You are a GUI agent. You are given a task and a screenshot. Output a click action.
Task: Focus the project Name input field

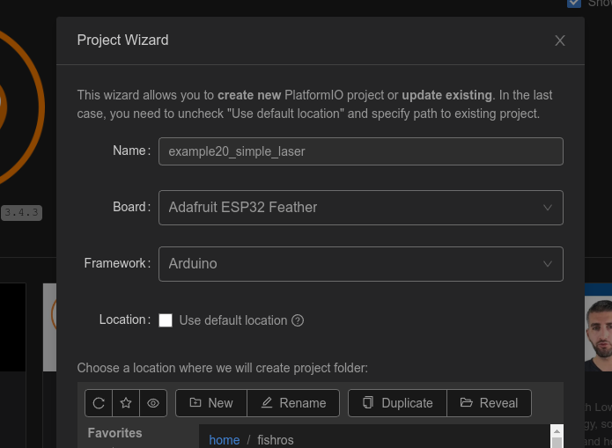(360, 151)
